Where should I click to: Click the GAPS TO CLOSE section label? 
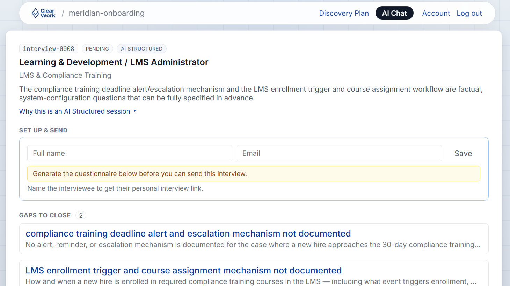point(45,215)
